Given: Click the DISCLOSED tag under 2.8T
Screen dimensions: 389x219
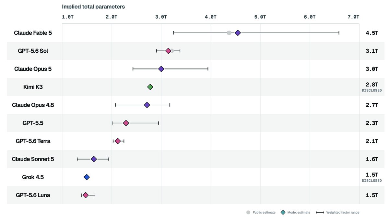Looking at the screenshot, I should (x=372, y=90).
